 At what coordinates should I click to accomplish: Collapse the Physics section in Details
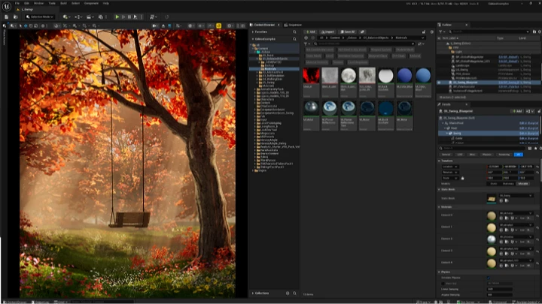pyautogui.click(x=440, y=272)
